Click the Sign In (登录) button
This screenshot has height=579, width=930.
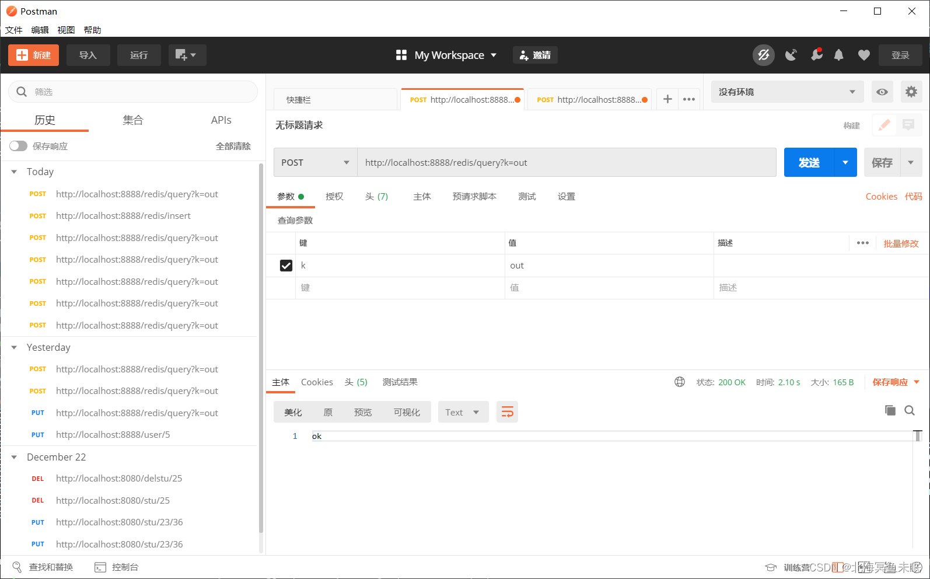(x=900, y=55)
